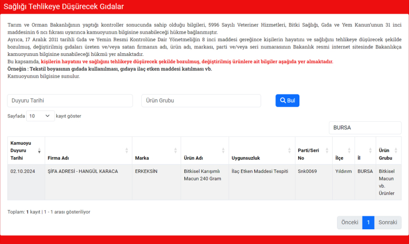Image resolution: width=409 pixels, height=244 pixels.
Task: Open the records-per-page dropdown
Action: tap(41, 116)
